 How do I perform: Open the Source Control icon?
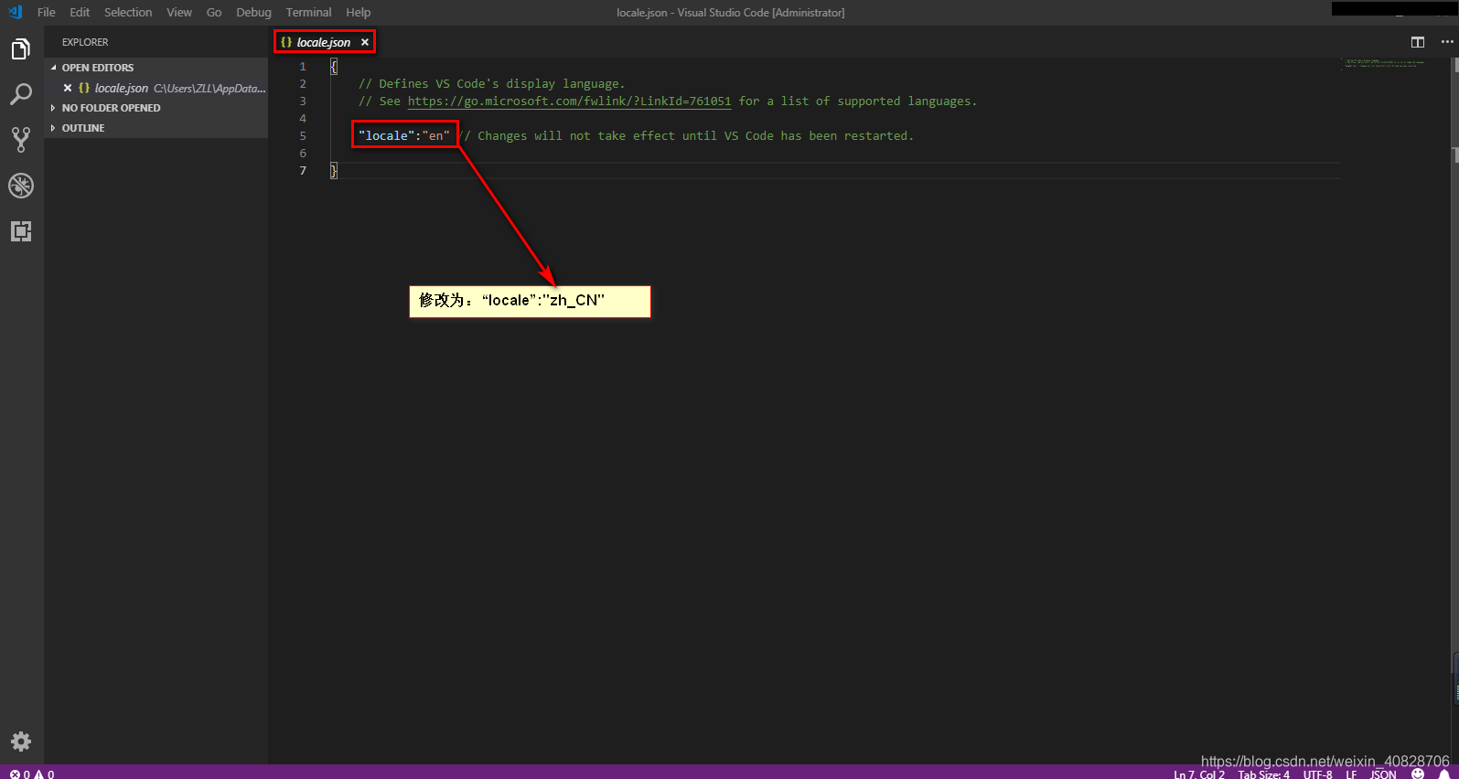coord(21,140)
